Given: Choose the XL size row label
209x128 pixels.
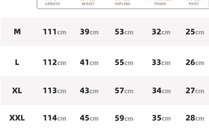Looking at the screenshot, I should coord(17,91).
